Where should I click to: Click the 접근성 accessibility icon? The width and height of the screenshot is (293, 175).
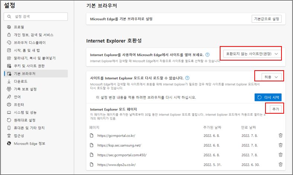(x=9, y=136)
